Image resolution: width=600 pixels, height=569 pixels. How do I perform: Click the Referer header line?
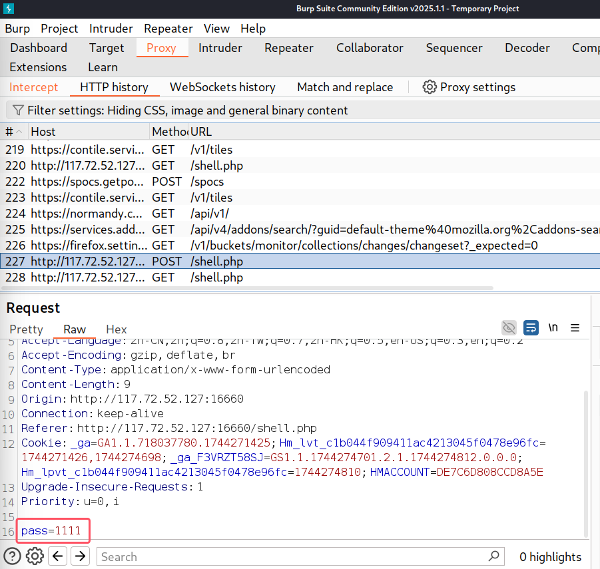pos(168,429)
